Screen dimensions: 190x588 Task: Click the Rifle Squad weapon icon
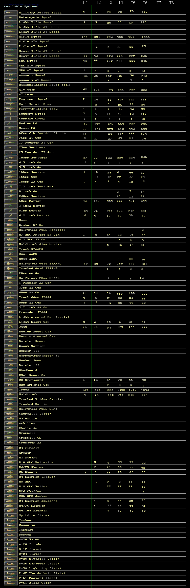point(11,37)
